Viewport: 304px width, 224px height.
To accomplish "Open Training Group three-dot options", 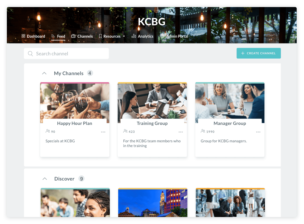I will click(181, 132).
